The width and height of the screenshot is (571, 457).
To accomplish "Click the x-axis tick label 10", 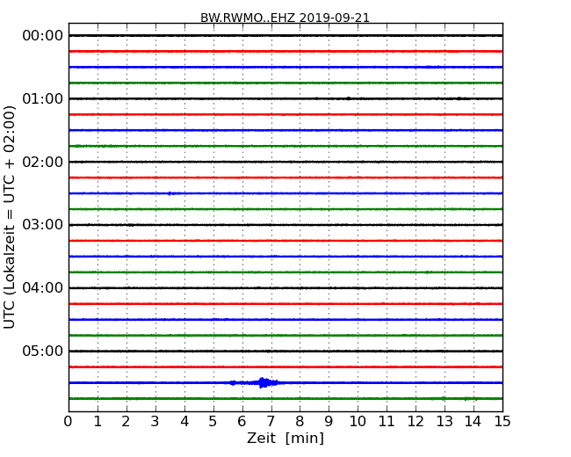I will [358, 422].
